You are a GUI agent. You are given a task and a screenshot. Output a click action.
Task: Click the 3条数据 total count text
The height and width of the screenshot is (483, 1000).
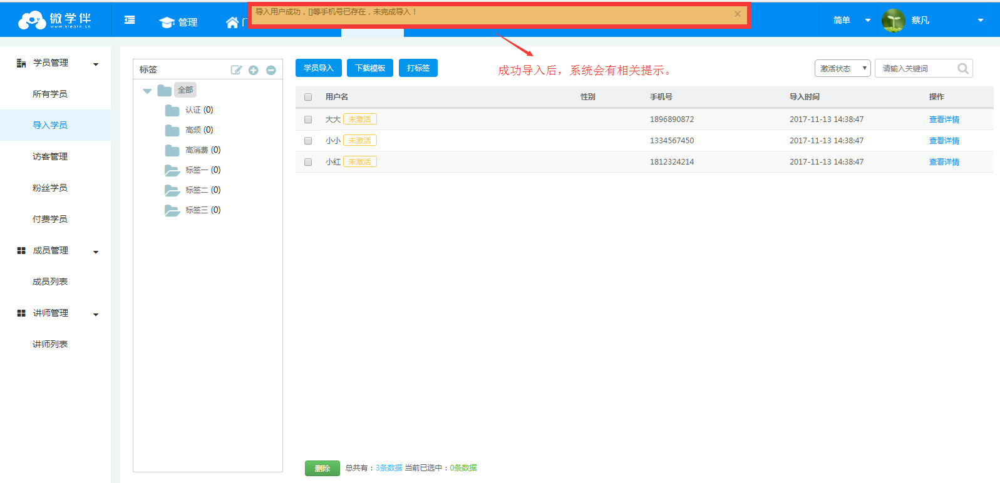(389, 468)
